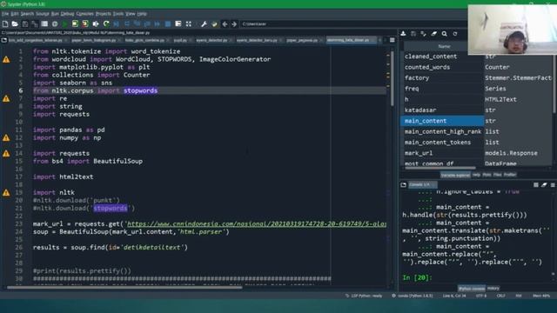Select the katadasar variable row
The image size is (557, 313).
[476, 110]
